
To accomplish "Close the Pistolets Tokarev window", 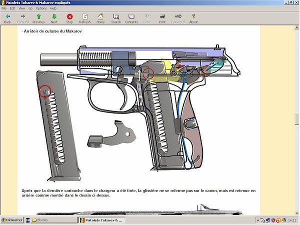I will point(296,2).
